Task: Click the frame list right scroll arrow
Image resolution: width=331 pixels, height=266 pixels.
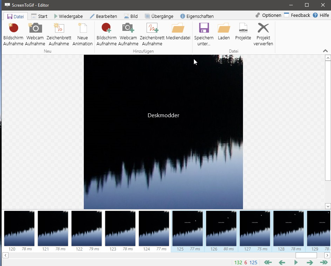Action: tap(327, 255)
